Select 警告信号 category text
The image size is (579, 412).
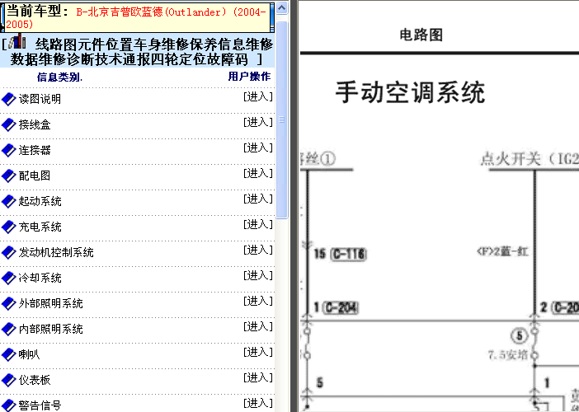[x=40, y=405]
